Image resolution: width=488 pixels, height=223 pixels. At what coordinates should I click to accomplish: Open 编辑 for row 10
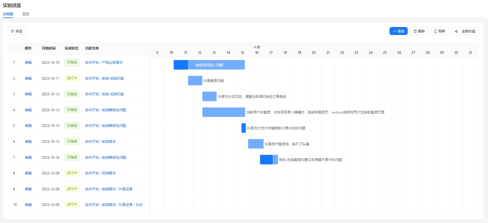point(28,205)
